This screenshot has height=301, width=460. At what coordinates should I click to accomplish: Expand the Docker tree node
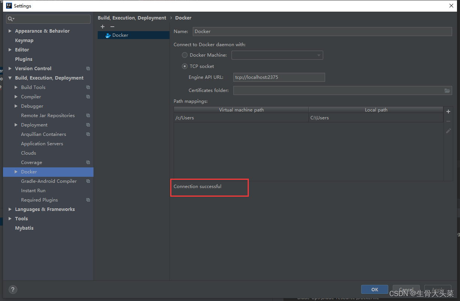16,172
